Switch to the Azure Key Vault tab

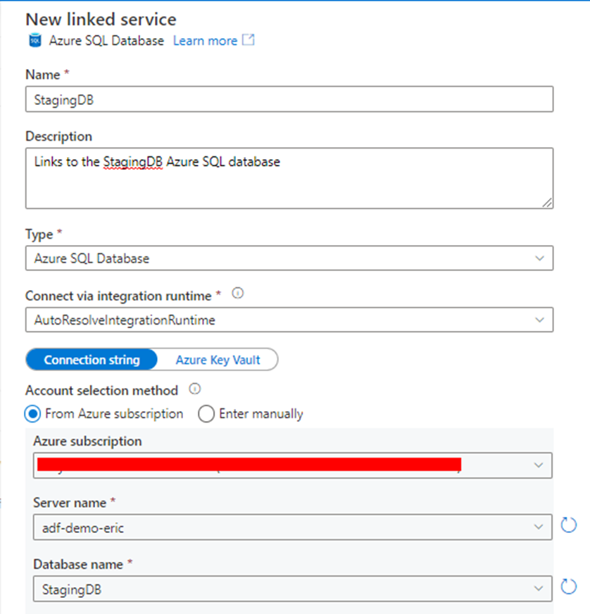218,360
